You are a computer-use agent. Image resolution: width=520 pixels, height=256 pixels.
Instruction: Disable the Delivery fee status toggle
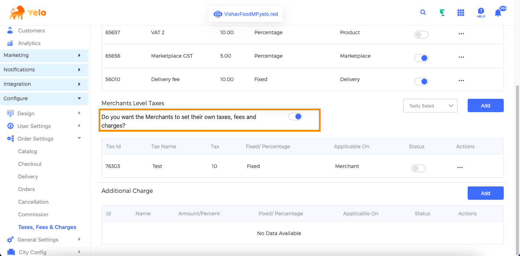tap(421, 81)
